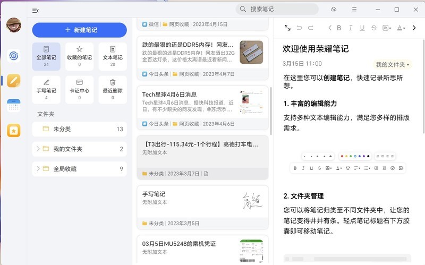The width and height of the screenshot is (425, 265).
Task: Open the T3出行 高德打车 note
Action: pos(202,157)
